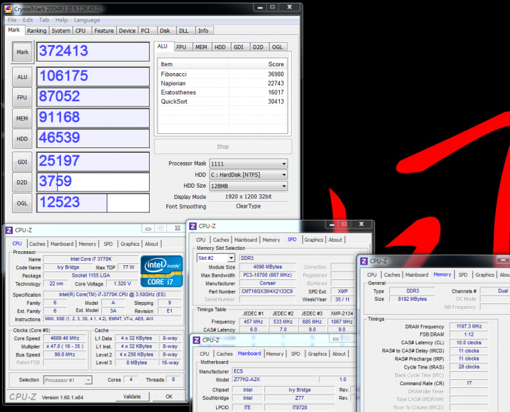Open the Slot #2 memory slot selector

[x=215, y=258]
